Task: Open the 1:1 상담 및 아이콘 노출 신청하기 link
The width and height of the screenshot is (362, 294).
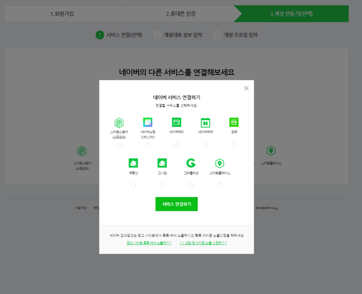Action: (x=203, y=243)
